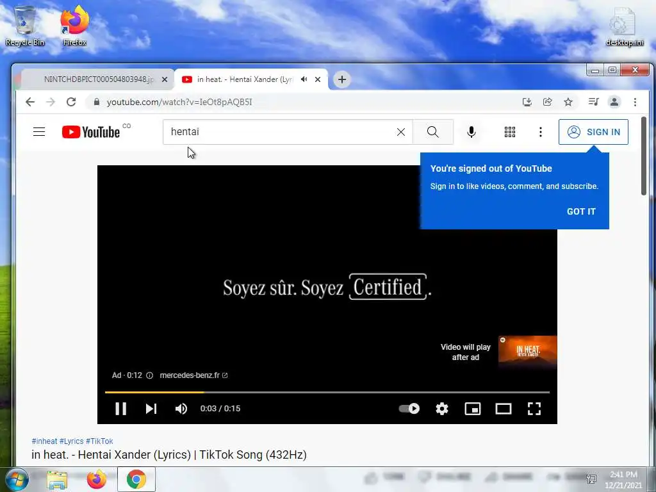Open the desktop.ini file icon
The image size is (656, 492).
624,26
